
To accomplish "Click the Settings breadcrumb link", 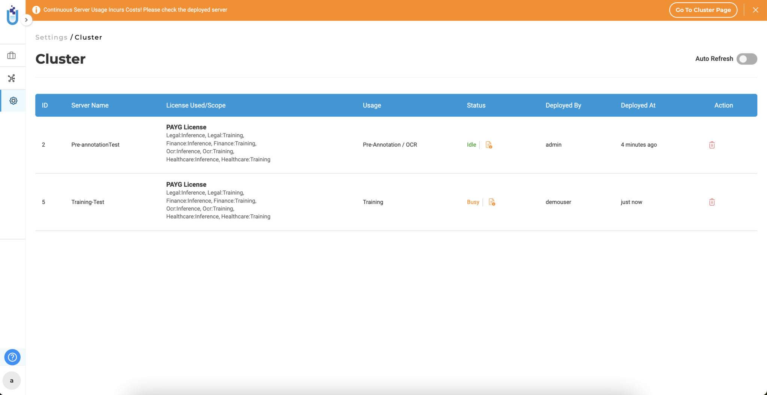I will coord(51,37).
